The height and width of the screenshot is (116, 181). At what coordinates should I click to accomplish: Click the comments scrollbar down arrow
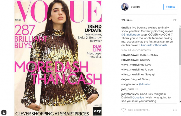[x=180, y=102]
